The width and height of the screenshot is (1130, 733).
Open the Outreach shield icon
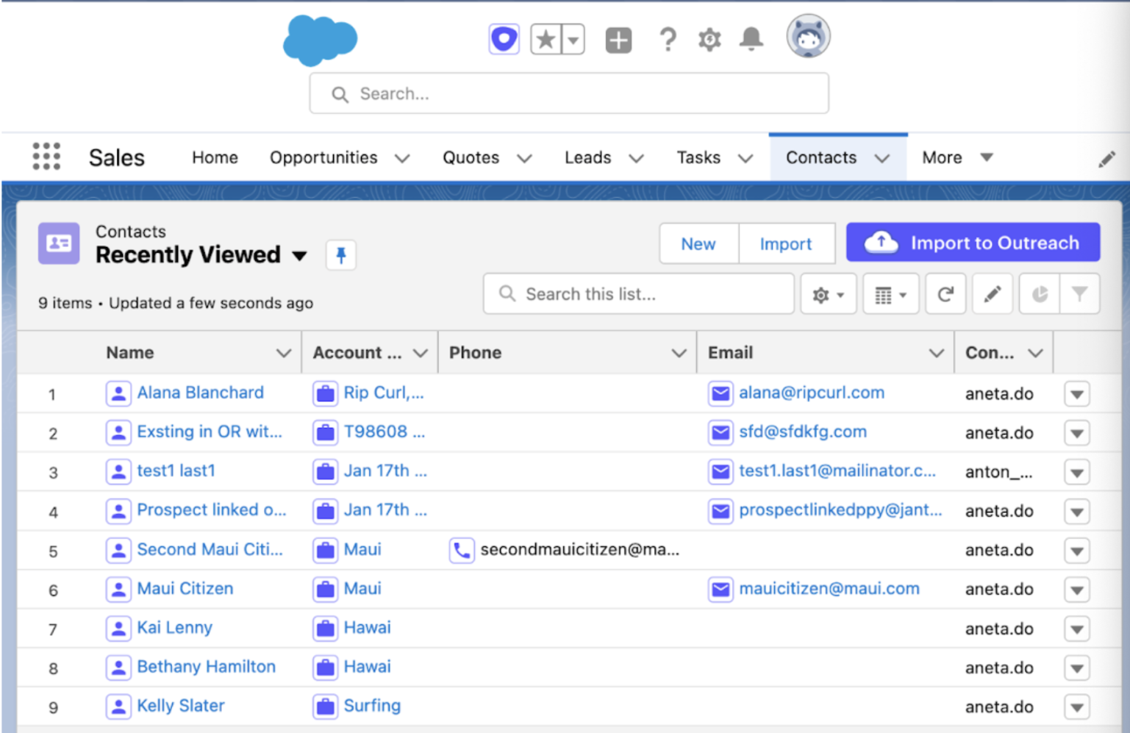(x=504, y=39)
